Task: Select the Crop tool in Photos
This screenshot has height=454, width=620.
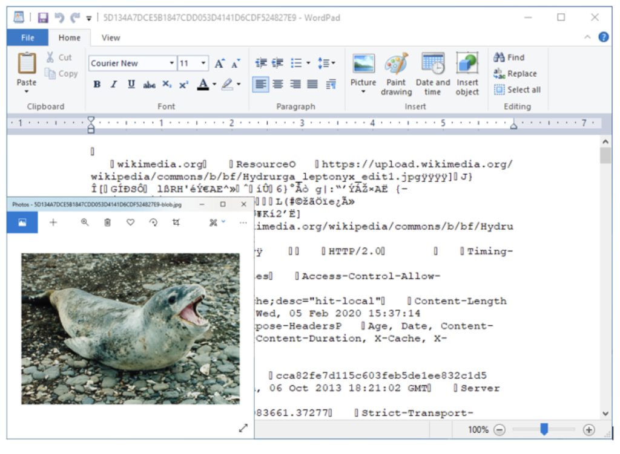Action: 176,222
